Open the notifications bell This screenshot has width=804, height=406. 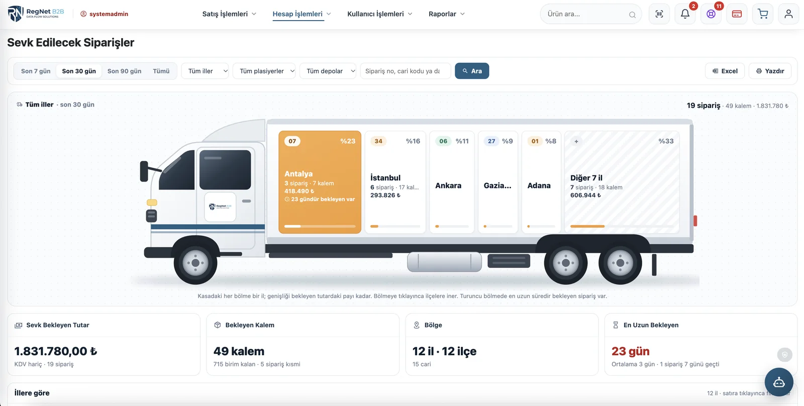[x=685, y=14]
